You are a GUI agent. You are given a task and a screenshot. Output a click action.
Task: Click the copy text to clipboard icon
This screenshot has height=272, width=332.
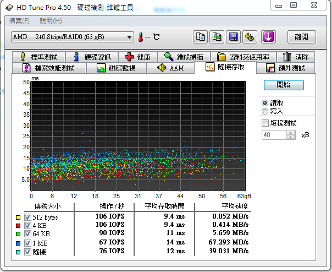coord(200,37)
